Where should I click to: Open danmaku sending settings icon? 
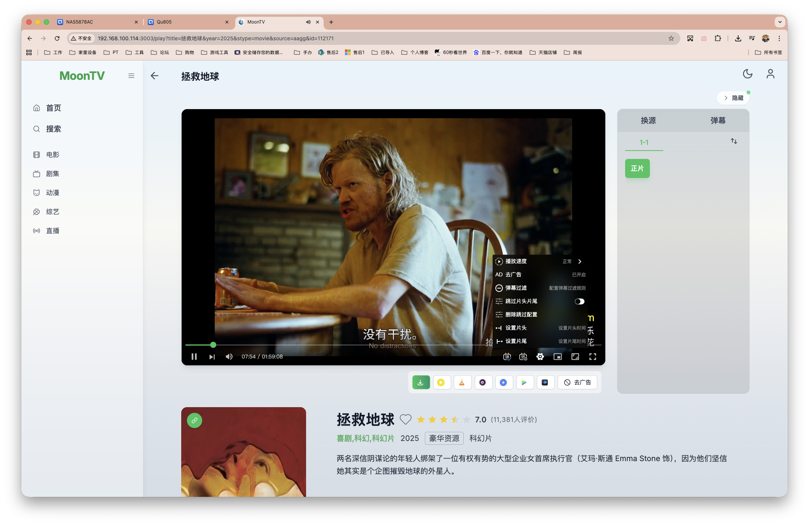523,357
